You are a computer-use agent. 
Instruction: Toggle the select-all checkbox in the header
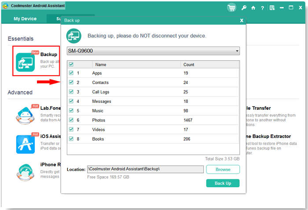71,64
